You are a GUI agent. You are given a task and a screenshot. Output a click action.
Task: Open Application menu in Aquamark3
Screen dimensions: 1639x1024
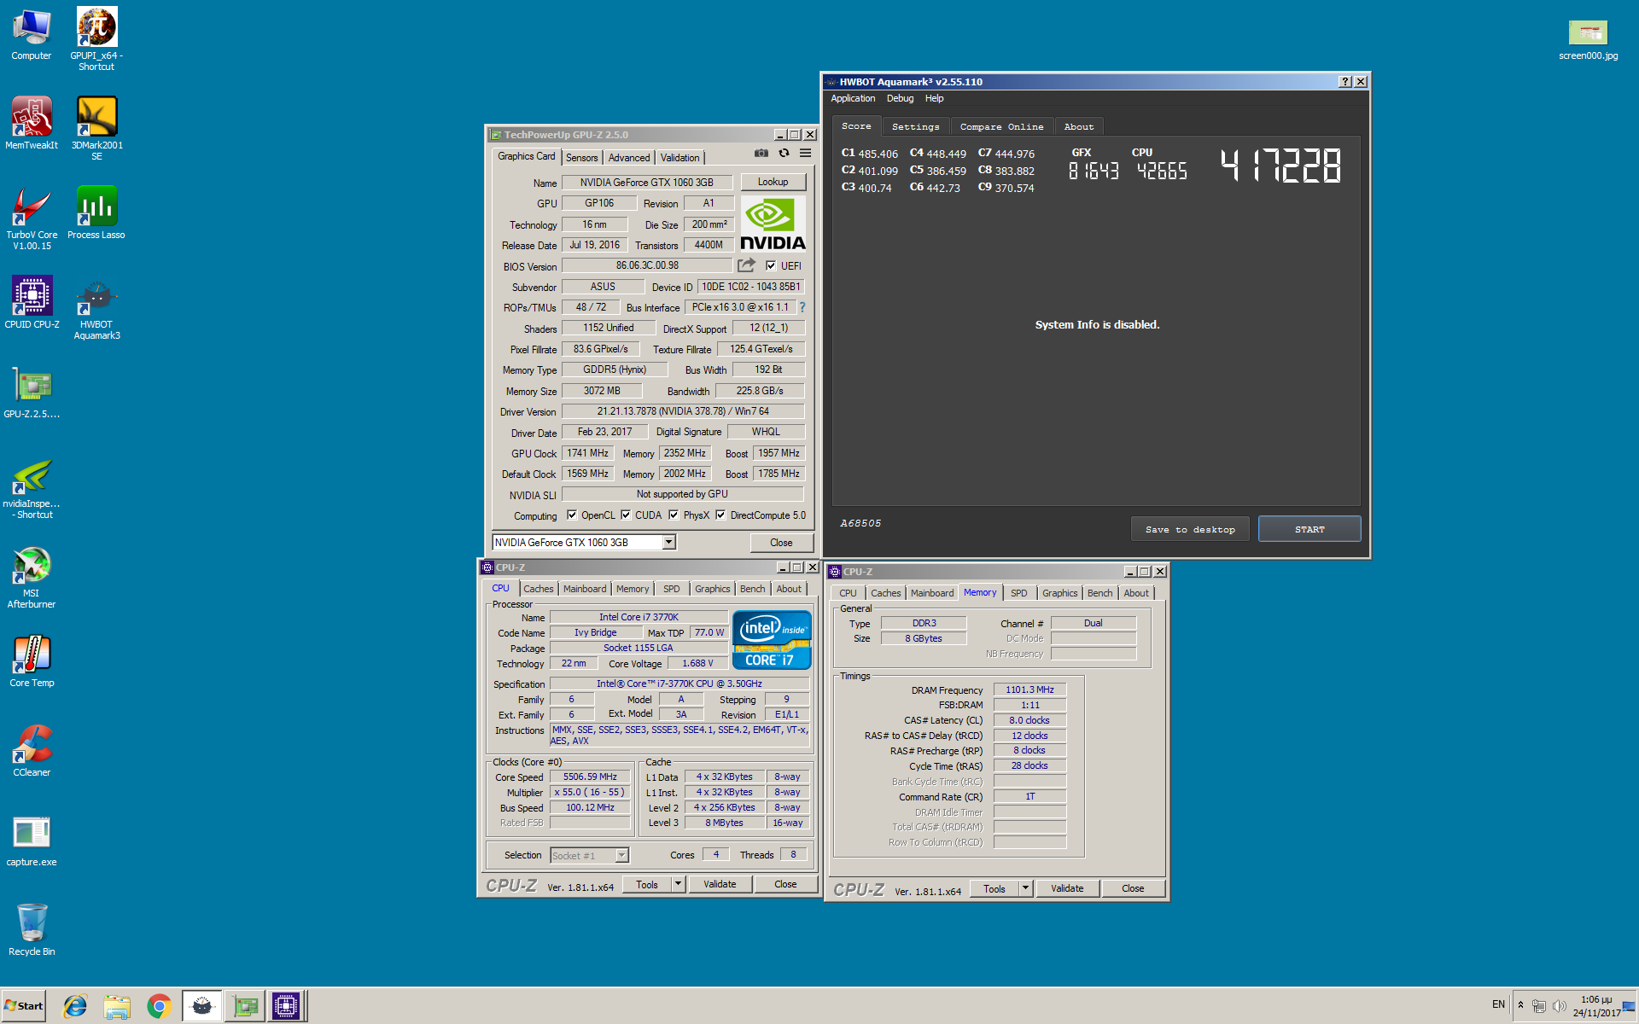pos(853,98)
